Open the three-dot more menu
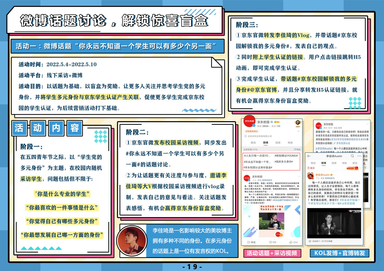This screenshot has height=271, width=384. 359,156
